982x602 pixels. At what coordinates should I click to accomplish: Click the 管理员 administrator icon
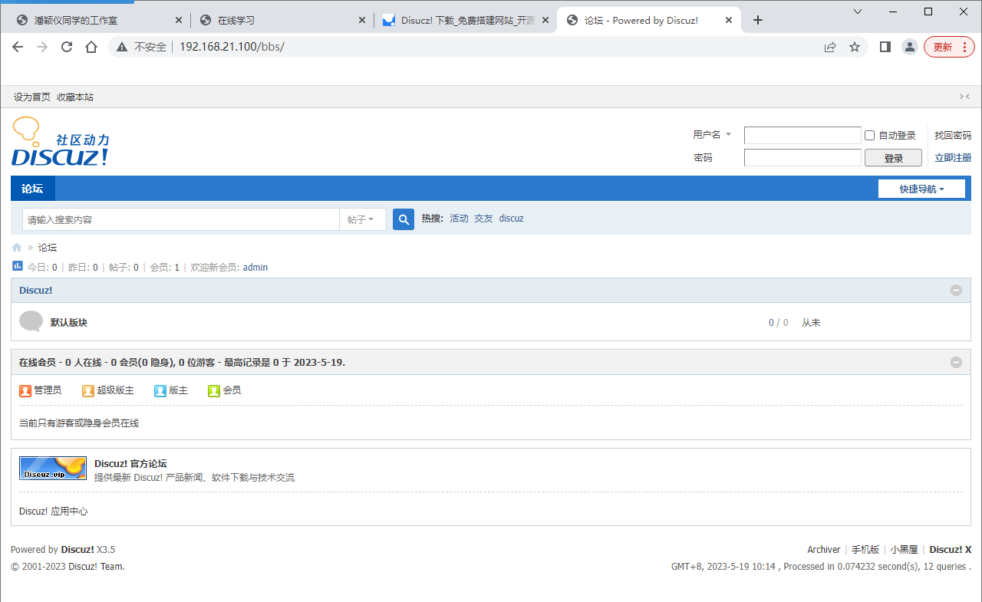tap(25, 390)
